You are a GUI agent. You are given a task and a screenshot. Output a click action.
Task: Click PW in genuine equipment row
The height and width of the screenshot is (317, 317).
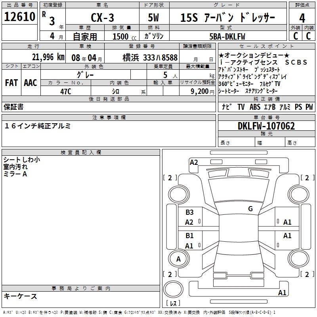(309, 107)
